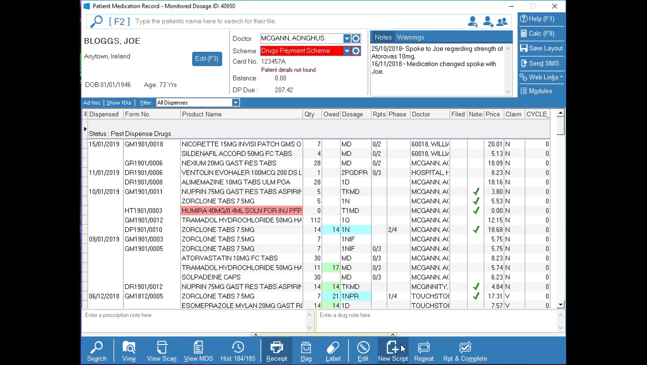647x365 pixels.
Task: Expand Drugs Payment Scheme dropdown
Action: (347, 51)
